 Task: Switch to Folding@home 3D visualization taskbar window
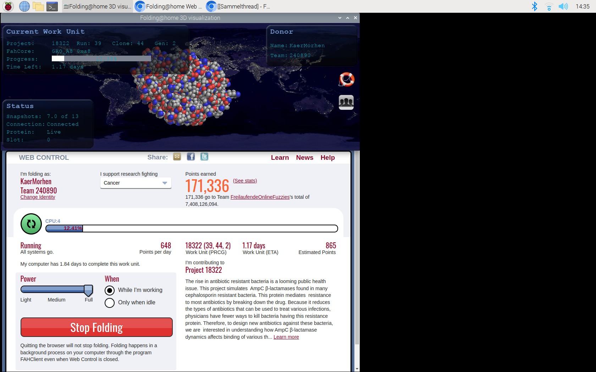pos(97,6)
